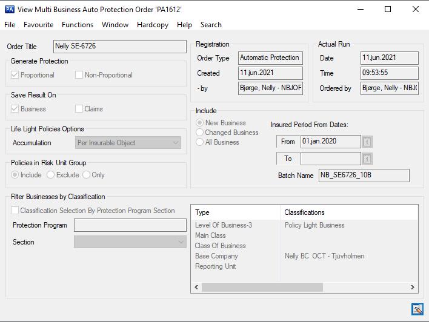Click the PA application icon in title bar
429x322 pixels.
10,9
